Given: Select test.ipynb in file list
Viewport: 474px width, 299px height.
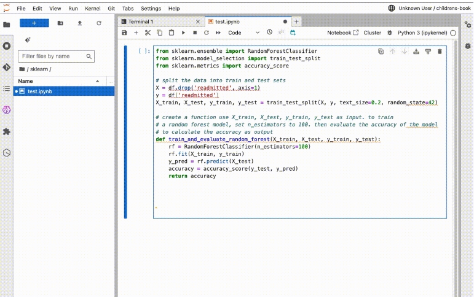Looking at the screenshot, I should pyautogui.click(x=64, y=91).
